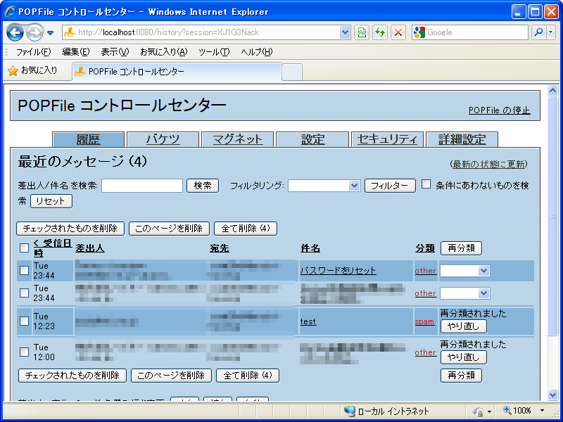
Task: Open the お気に入り(A) menu
Action: point(164,52)
